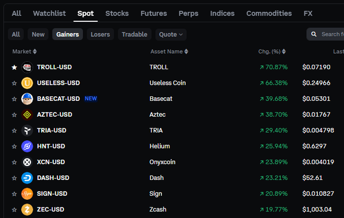Screen dimensions: 344x218
Task: Open the TRIA-USD market
Action: pos(52,130)
